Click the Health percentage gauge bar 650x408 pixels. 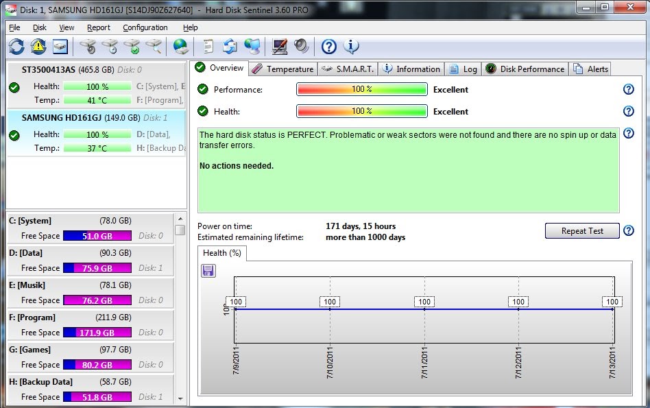[361, 111]
